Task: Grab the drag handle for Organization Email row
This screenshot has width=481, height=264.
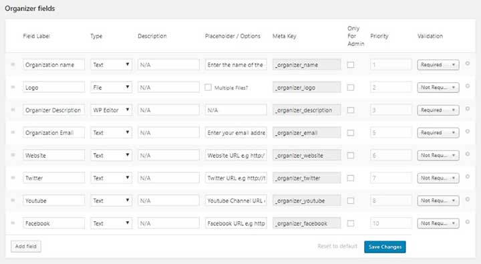Action: pyautogui.click(x=13, y=132)
